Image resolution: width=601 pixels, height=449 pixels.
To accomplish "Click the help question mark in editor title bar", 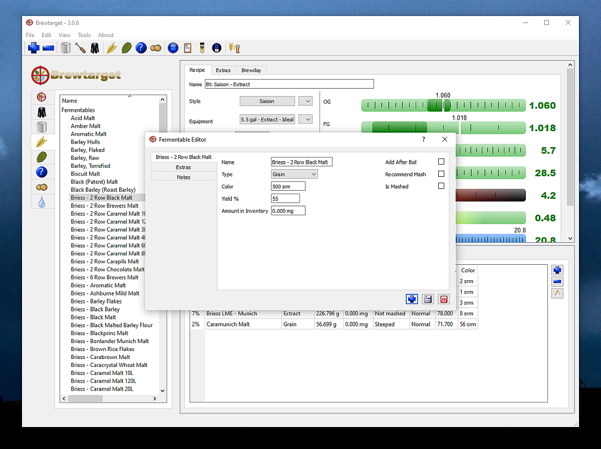I will (424, 140).
